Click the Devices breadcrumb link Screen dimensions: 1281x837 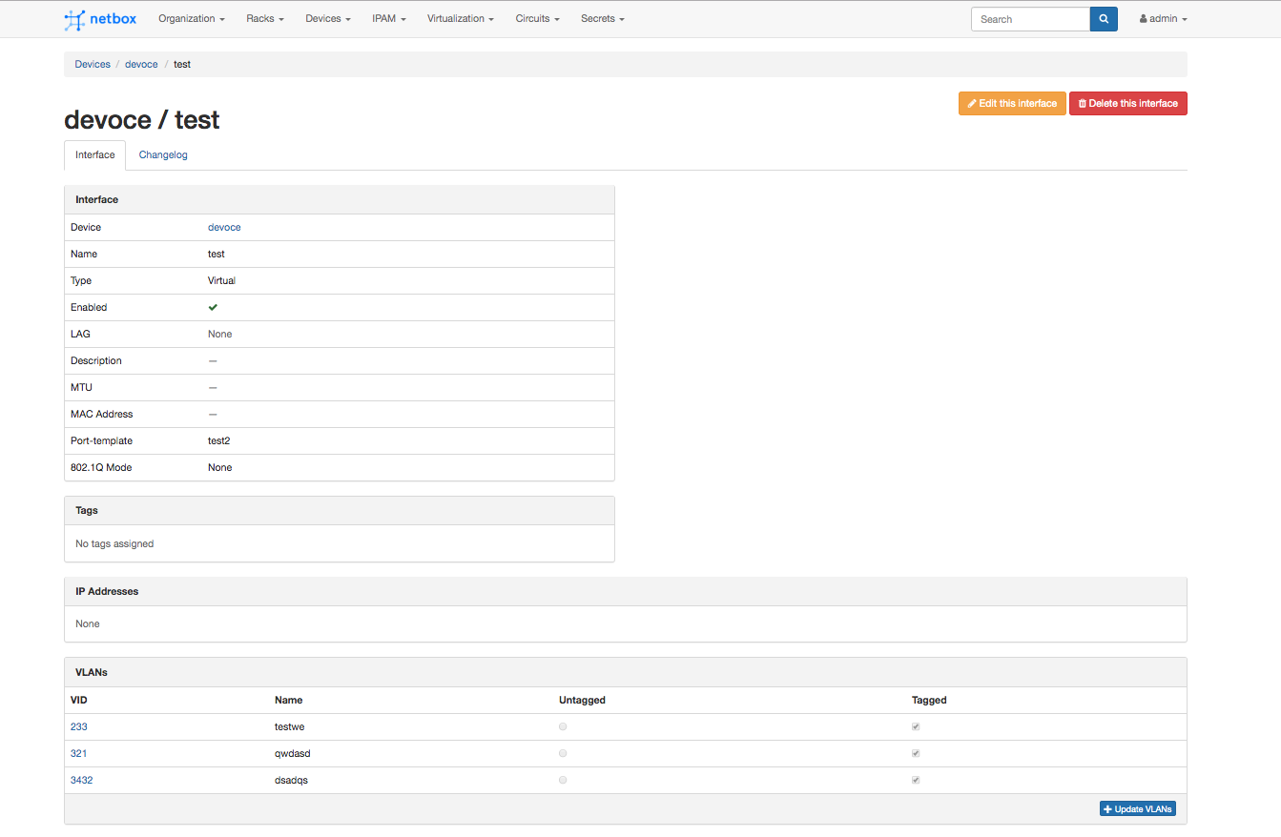click(93, 64)
